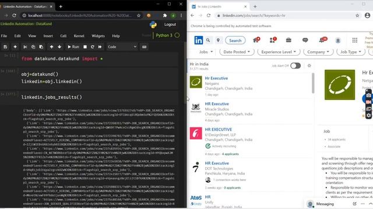Viewport: 373px width, 209px height.
Task: Insert a new cell below with plus icon
Action: (x=15, y=47)
